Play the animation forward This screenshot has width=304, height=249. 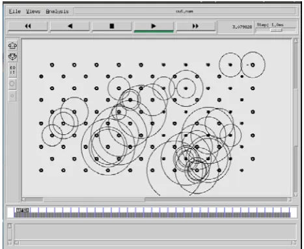pos(154,27)
